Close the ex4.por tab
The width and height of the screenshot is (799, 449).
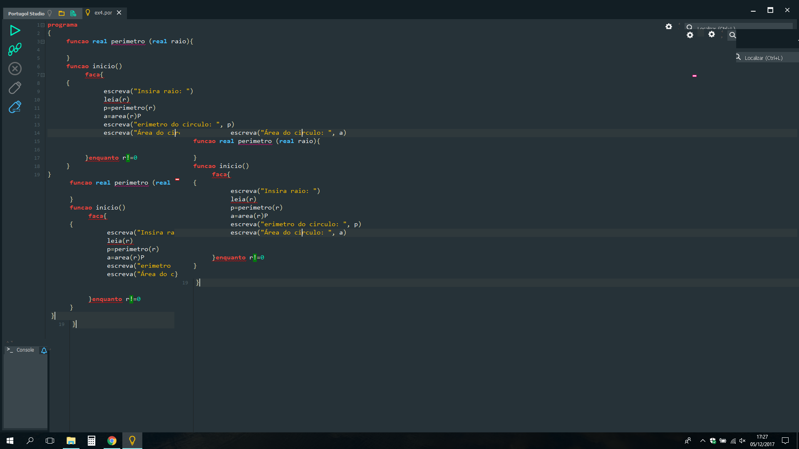(x=119, y=13)
